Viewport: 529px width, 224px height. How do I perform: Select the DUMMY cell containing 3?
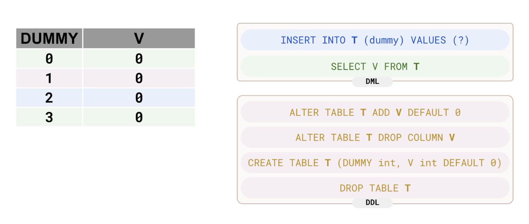click(49, 117)
